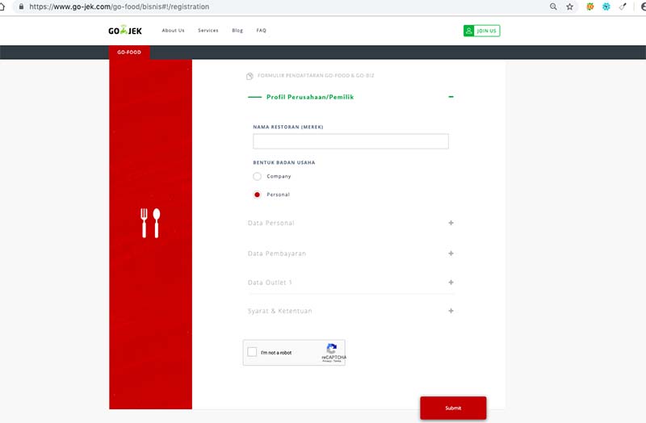Open the blue gear browser extension

pyautogui.click(x=606, y=6)
